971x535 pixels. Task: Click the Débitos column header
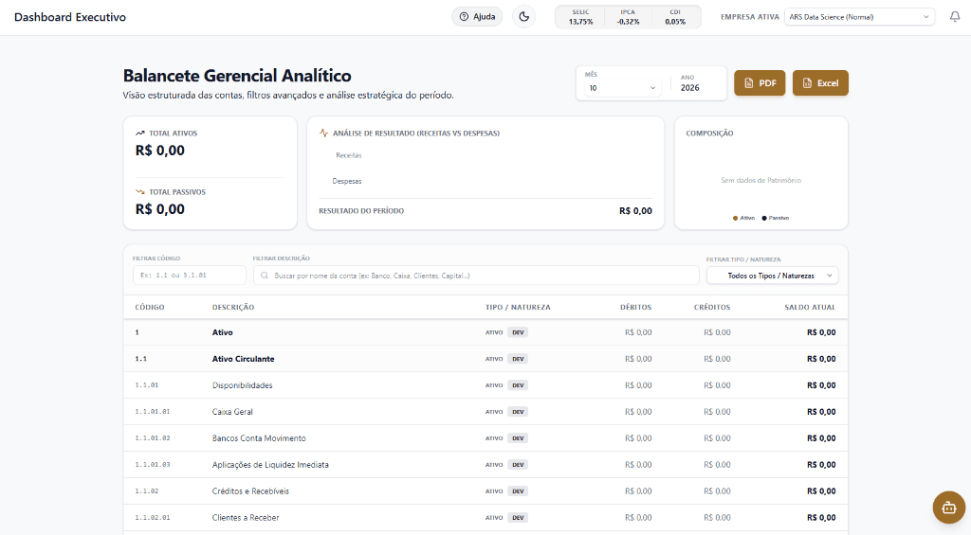(635, 308)
